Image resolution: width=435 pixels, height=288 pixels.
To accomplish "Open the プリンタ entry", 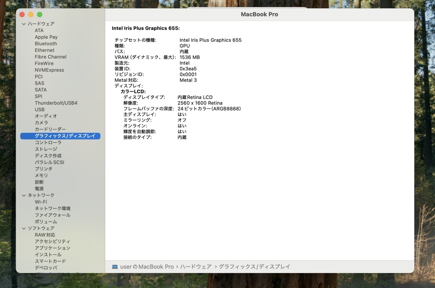I will [x=44, y=169].
